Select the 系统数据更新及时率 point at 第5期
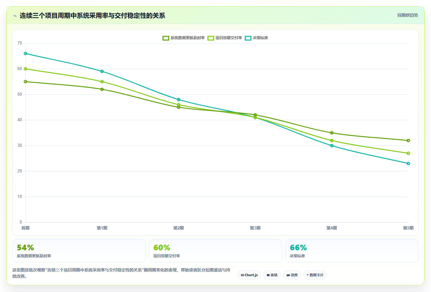Screen dimensions: 431x292 click(x=408, y=140)
